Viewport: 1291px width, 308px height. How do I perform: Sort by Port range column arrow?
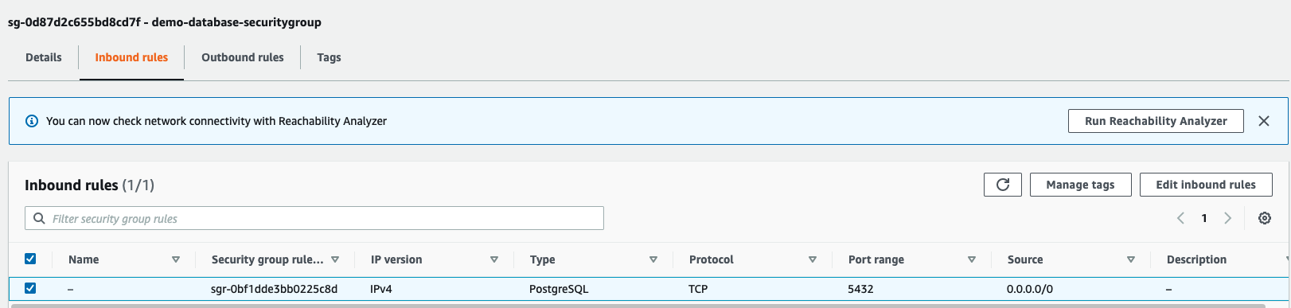point(972,259)
